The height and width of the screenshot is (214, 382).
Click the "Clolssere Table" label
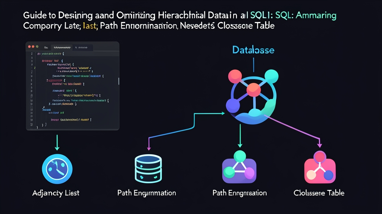319,193
